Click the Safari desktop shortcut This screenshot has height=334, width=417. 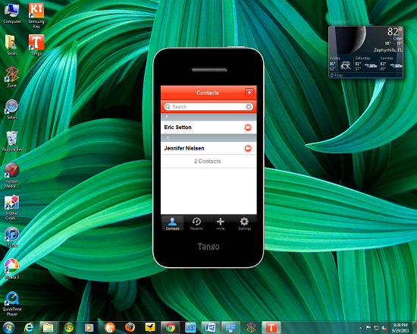[x=12, y=109]
